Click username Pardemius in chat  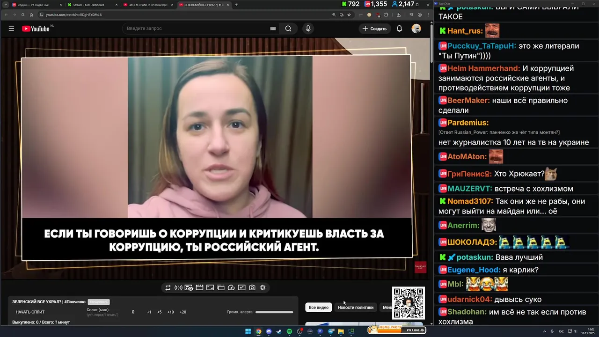click(468, 123)
